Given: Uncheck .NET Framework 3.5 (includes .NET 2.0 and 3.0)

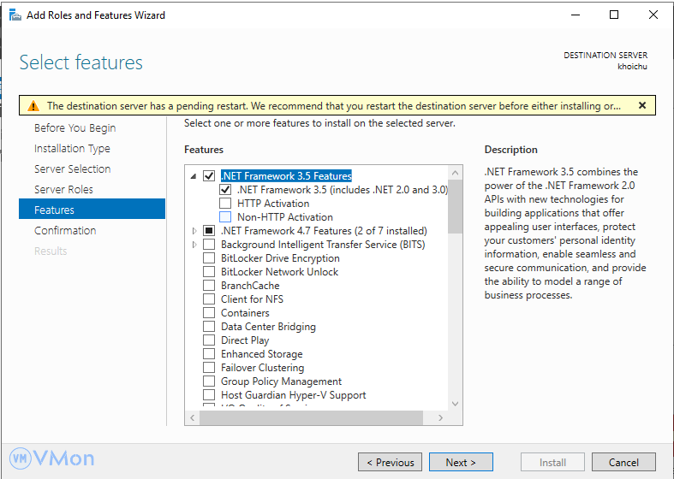Looking at the screenshot, I should pos(225,189).
